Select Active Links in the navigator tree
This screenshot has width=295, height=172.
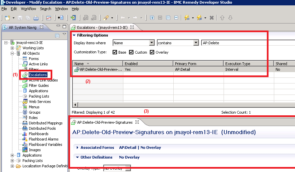point(38,64)
